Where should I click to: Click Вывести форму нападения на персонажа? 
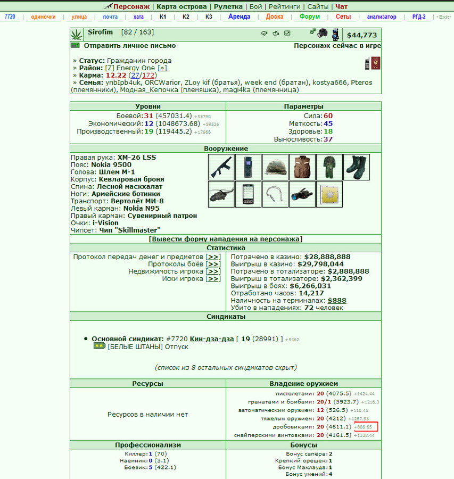226,239
